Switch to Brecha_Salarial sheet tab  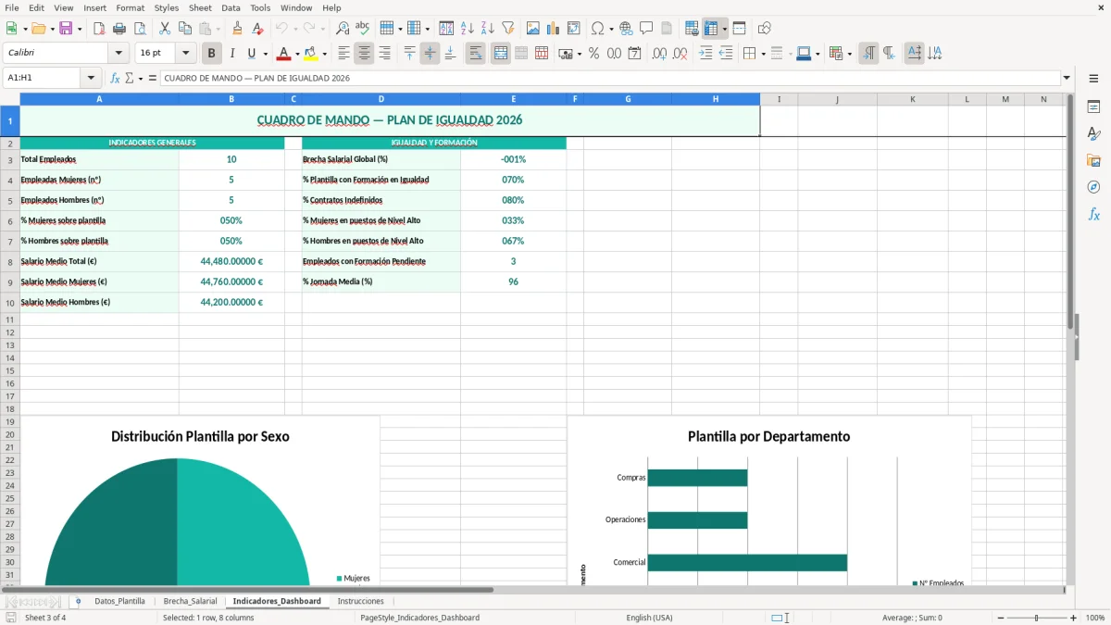(190, 601)
